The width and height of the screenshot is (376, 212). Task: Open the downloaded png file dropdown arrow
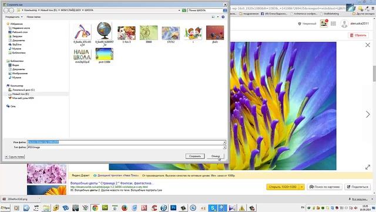coord(39,199)
